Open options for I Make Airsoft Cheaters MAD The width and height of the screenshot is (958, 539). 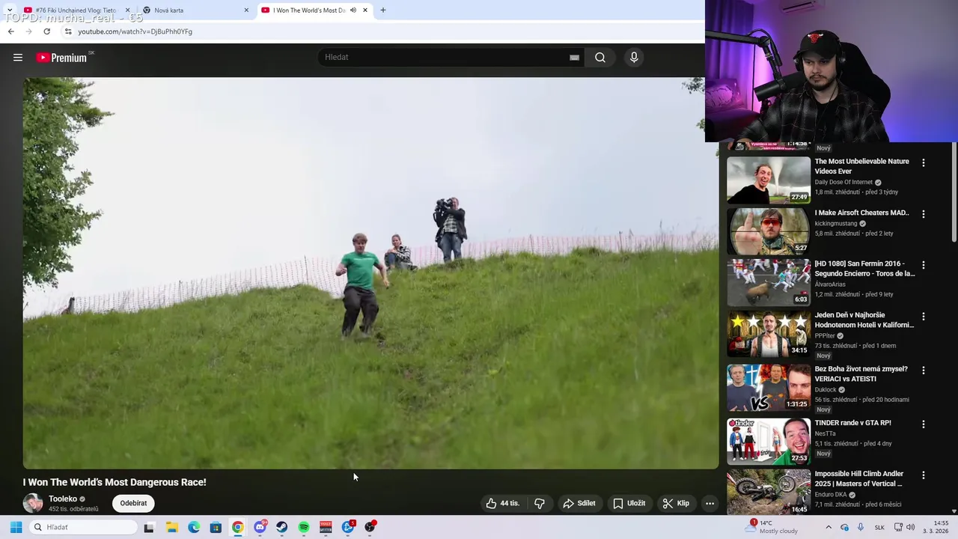click(x=924, y=214)
